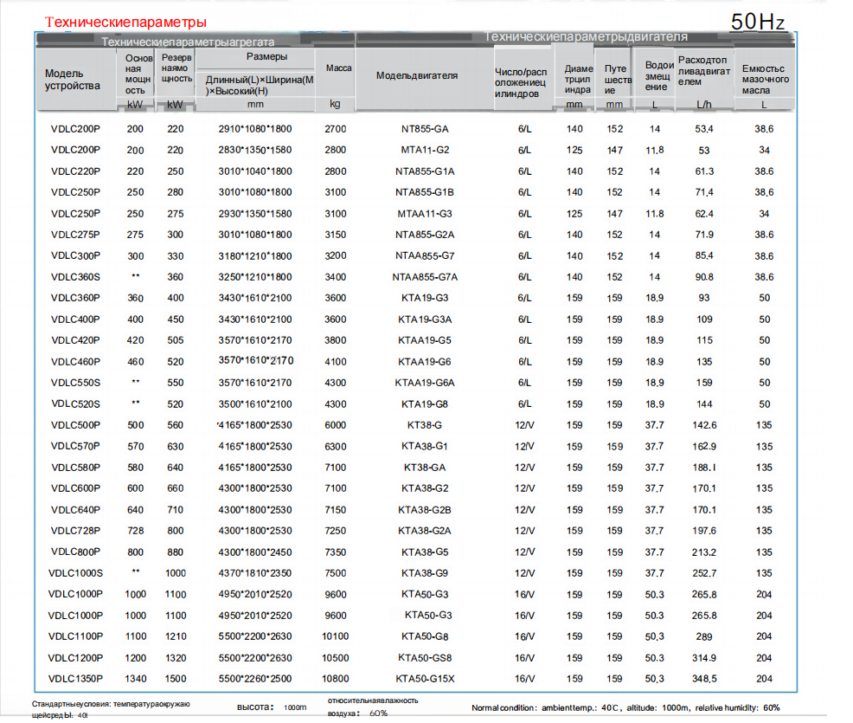Image resolution: width=853 pixels, height=723 pixels.
Task: Click device model 'VDLC300P'
Action: point(75,255)
